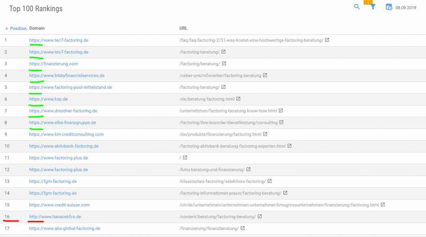
Task: Open external link icon in factoring-pool-mittelstand row
Action: [x=223, y=87]
